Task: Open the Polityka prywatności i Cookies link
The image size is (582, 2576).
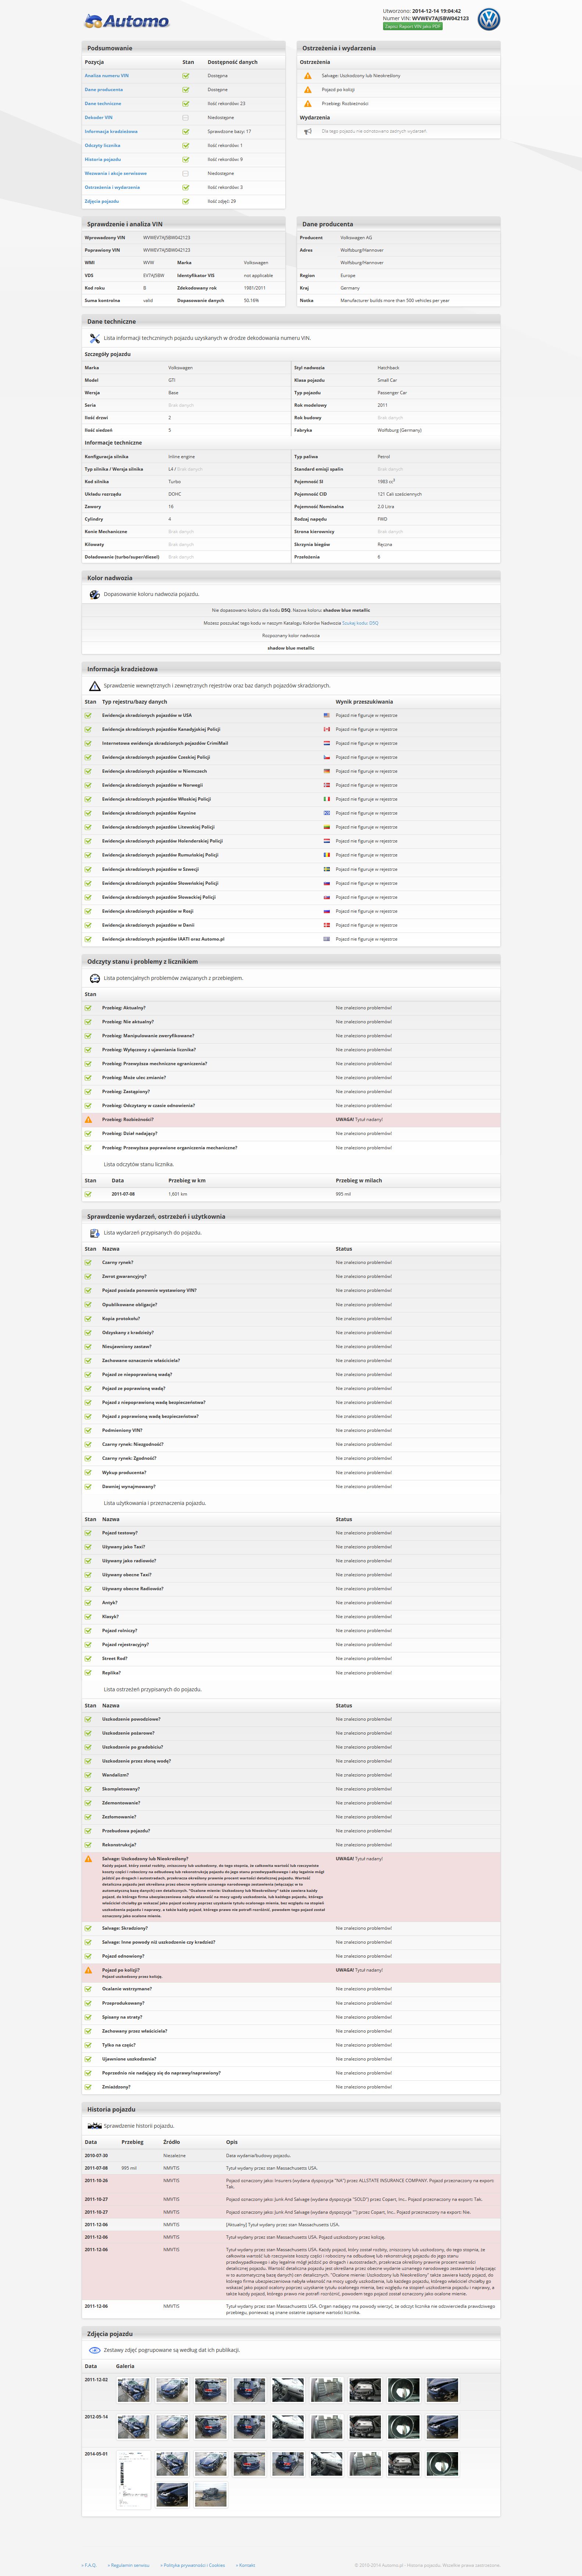Action: coord(195,2565)
